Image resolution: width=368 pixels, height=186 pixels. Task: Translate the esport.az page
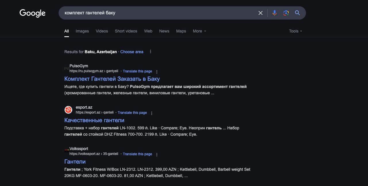(x=132, y=113)
